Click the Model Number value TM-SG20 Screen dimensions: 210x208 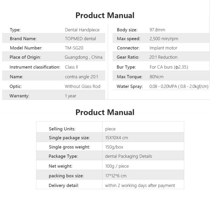click(74, 48)
